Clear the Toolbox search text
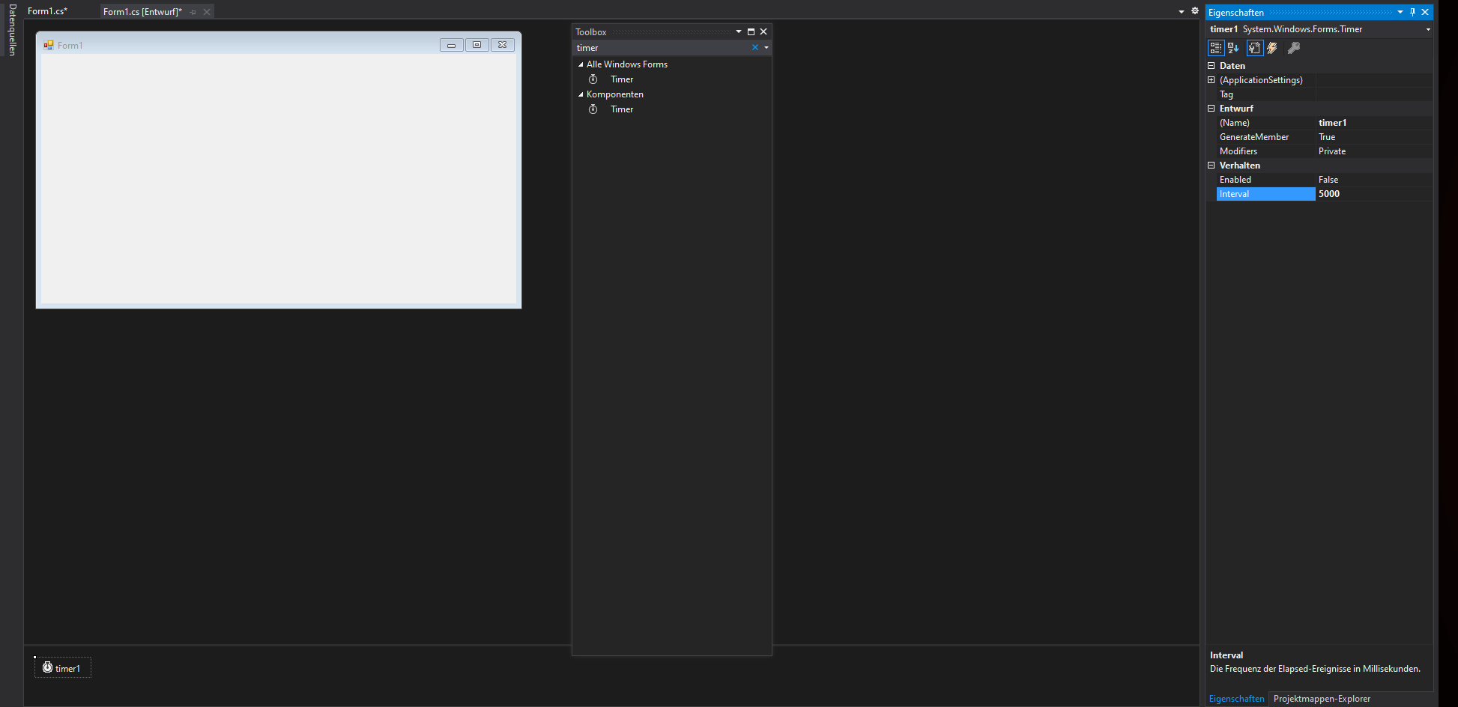The image size is (1458, 707). pos(754,47)
